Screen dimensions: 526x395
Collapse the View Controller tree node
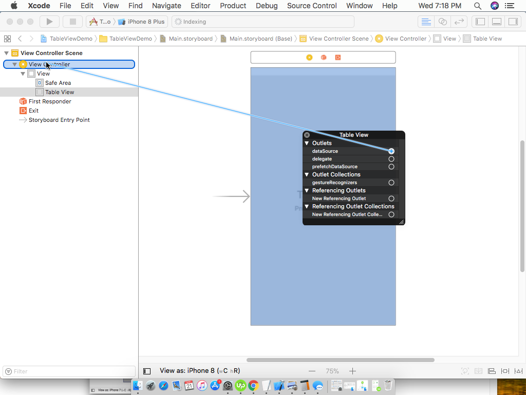pos(15,64)
